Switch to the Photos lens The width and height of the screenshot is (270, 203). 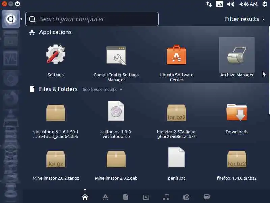pyautogui.click(x=186, y=197)
